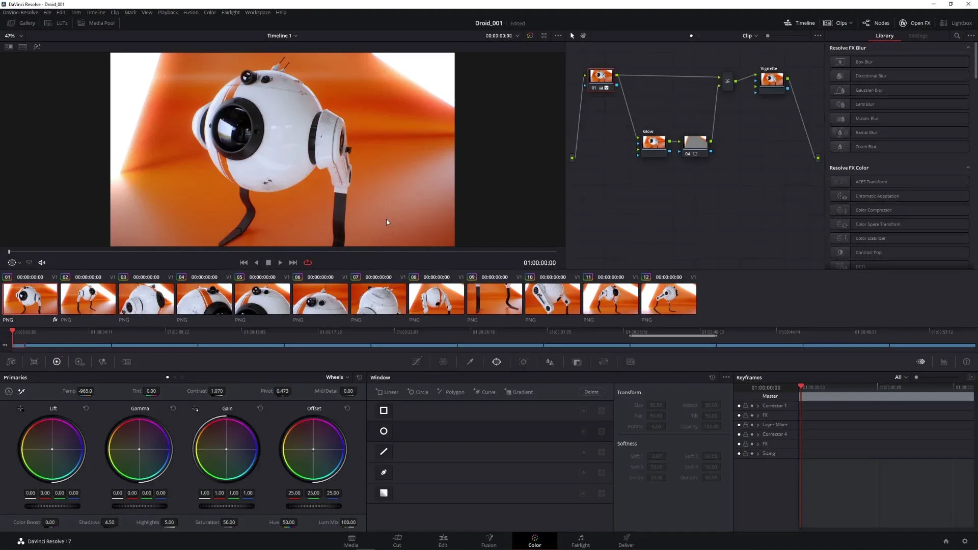Collapse the Resolve FX Color section

pyautogui.click(x=968, y=168)
